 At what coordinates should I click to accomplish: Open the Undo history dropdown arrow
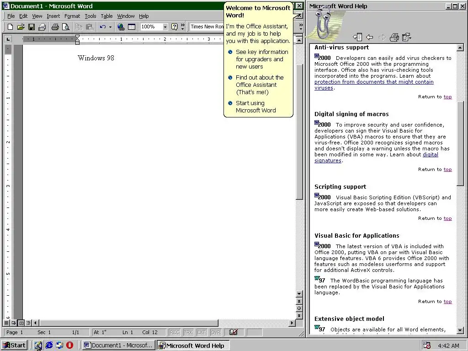coord(110,27)
